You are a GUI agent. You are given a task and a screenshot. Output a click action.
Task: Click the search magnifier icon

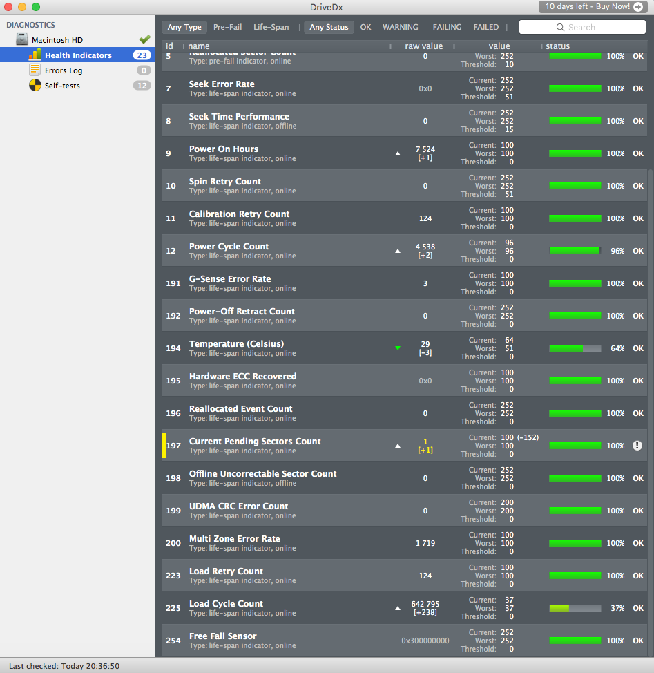(560, 27)
